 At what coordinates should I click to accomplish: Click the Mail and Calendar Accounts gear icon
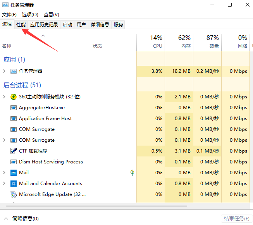click(14, 184)
